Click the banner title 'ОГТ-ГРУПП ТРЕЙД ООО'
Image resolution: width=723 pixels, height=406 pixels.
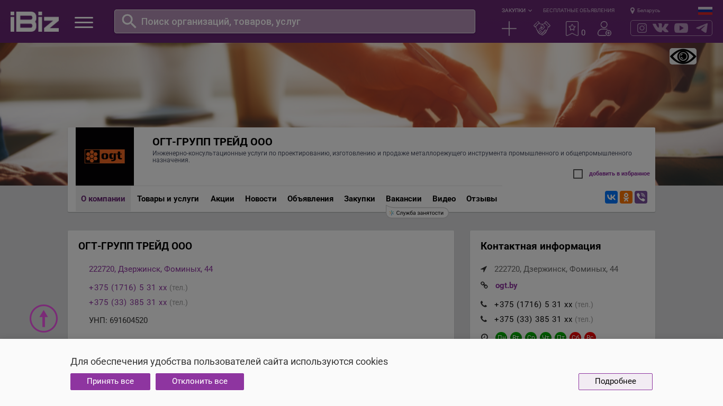tap(212, 142)
